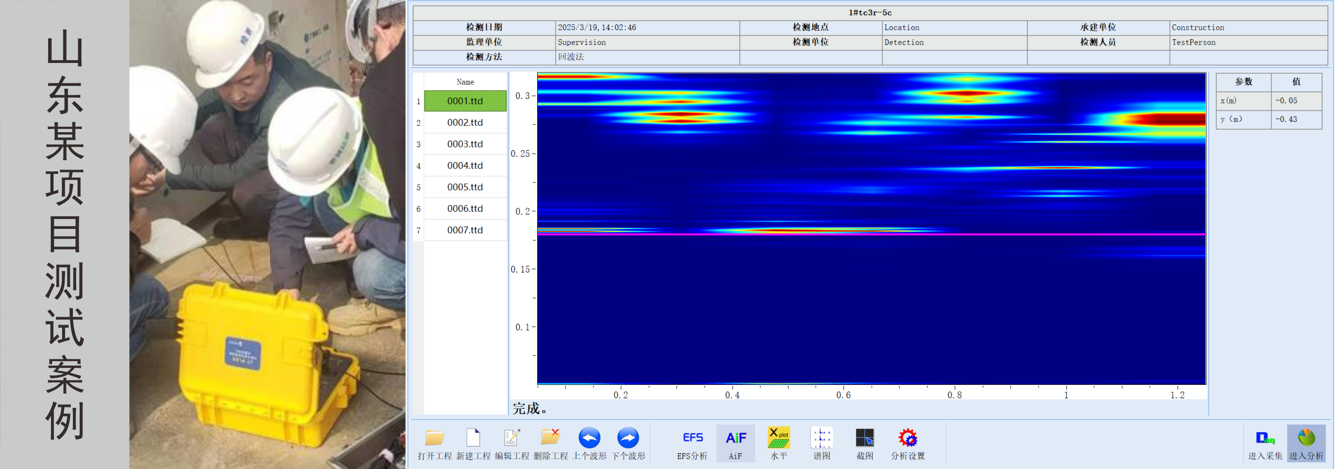Image resolution: width=1335 pixels, height=469 pixels.
Task: Open project with the 打开工程 folder icon
Action: (434, 439)
